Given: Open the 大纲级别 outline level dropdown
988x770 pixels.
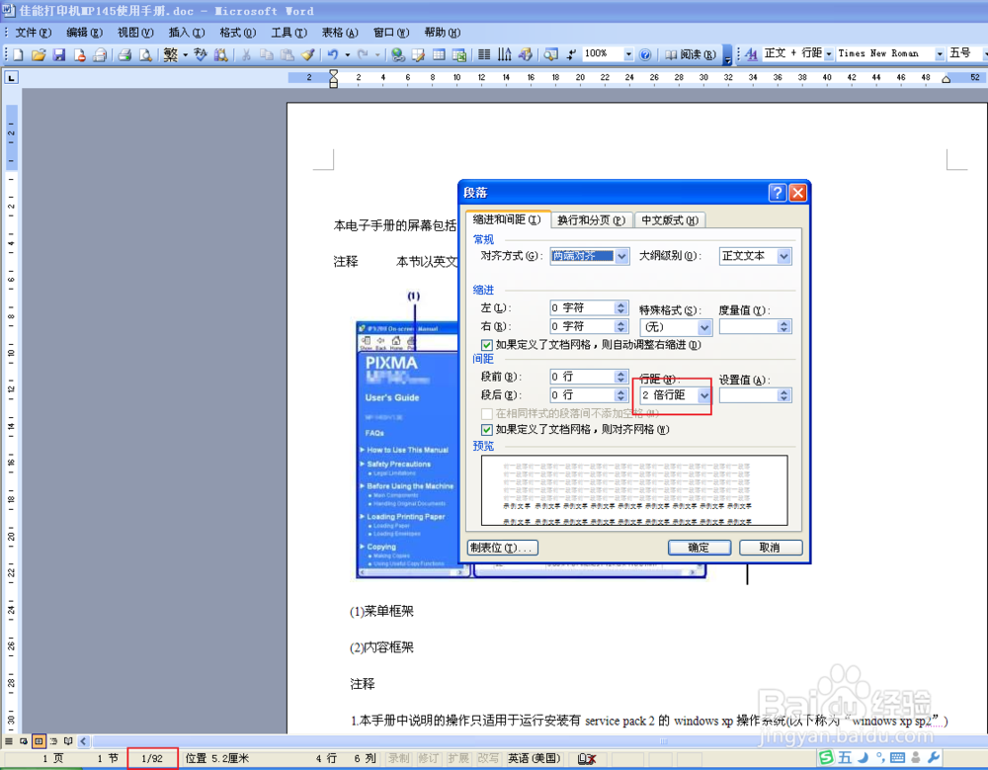Looking at the screenshot, I should 783,256.
